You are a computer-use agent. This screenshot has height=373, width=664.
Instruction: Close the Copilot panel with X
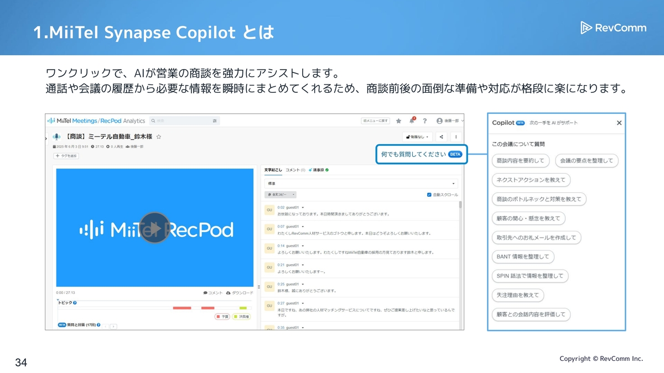coord(619,123)
